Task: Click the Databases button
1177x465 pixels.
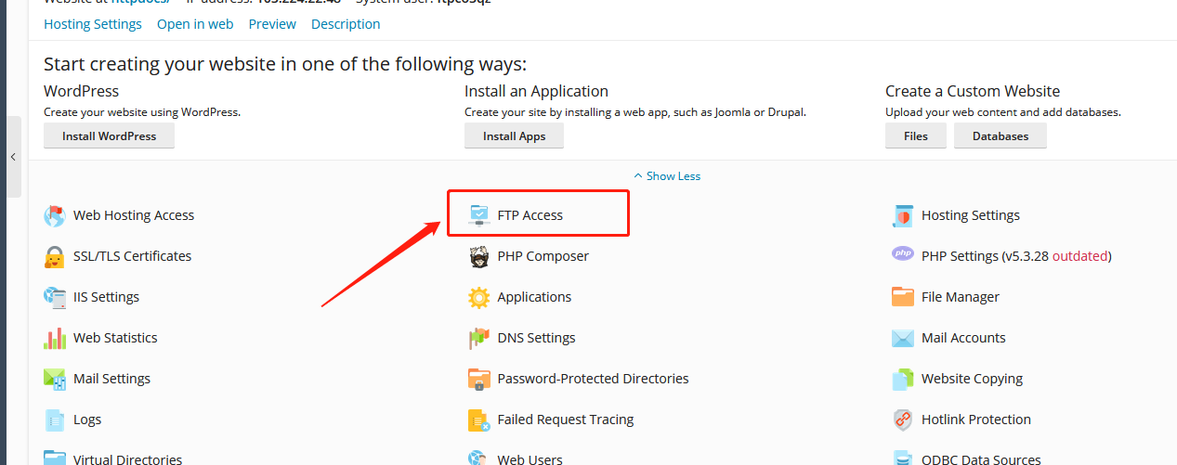Action: [1000, 136]
